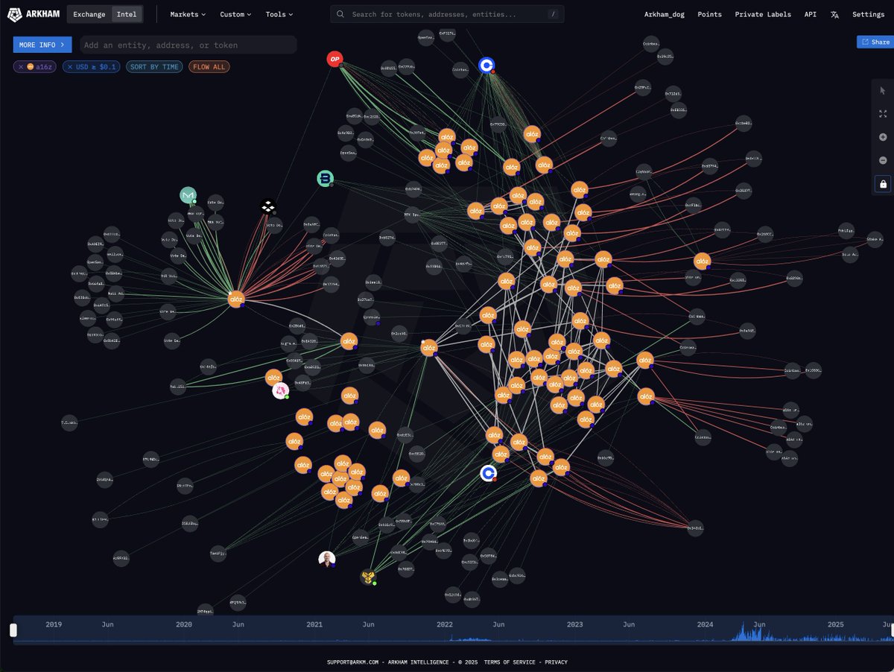894x672 pixels.
Task: Click the Share button
Action: (874, 42)
